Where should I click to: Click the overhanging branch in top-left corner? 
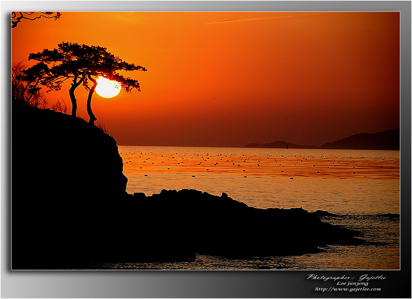point(33,16)
